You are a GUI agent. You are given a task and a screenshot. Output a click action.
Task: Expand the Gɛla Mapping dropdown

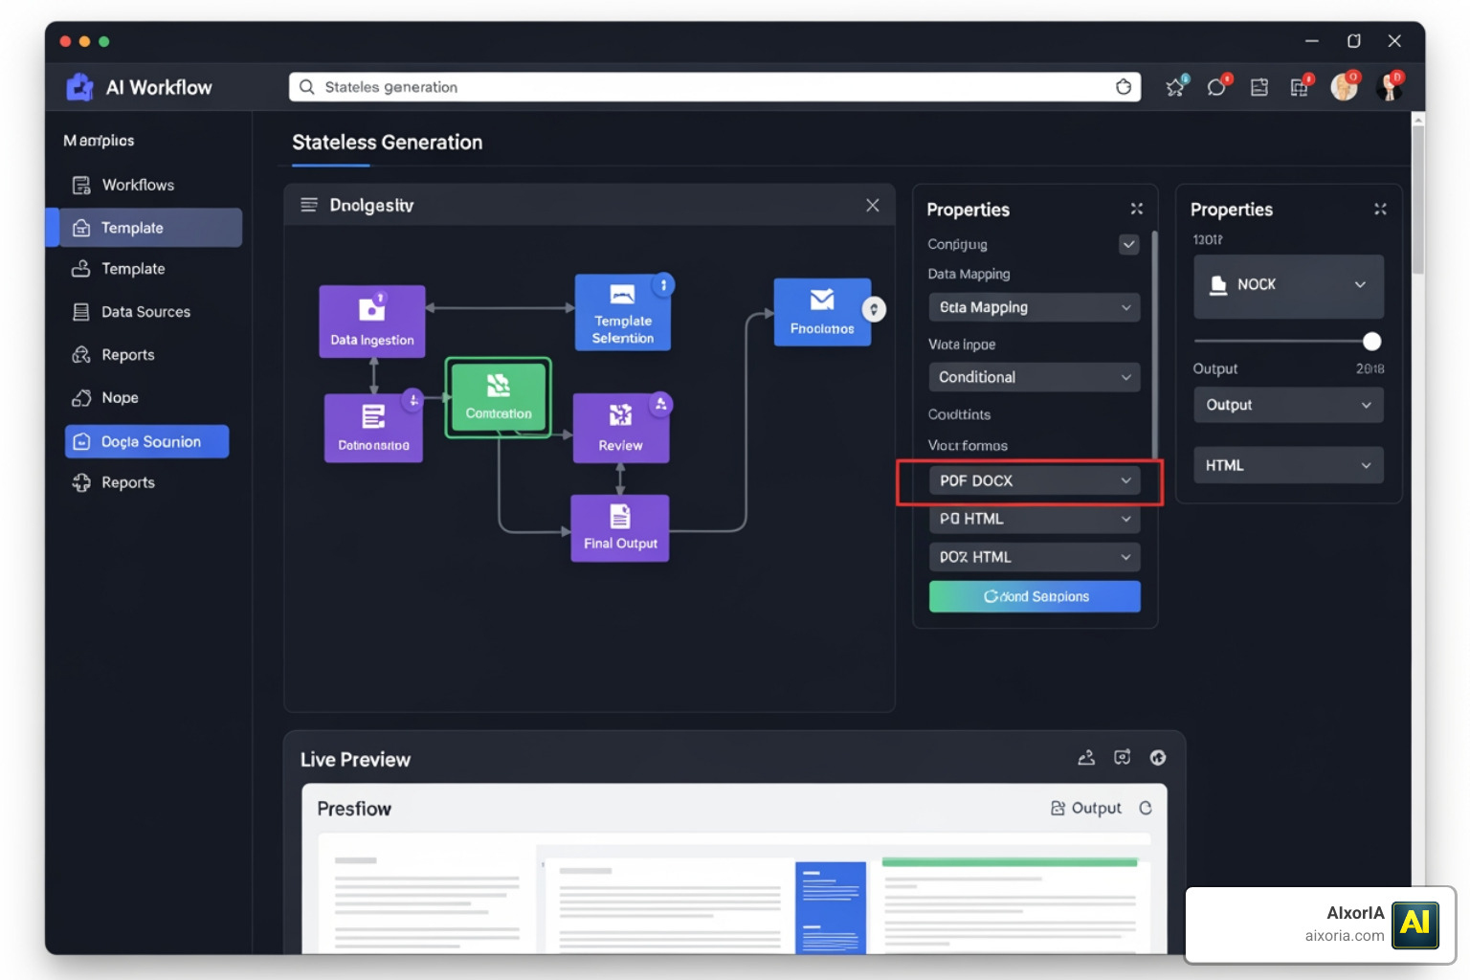[x=1035, y=307]
